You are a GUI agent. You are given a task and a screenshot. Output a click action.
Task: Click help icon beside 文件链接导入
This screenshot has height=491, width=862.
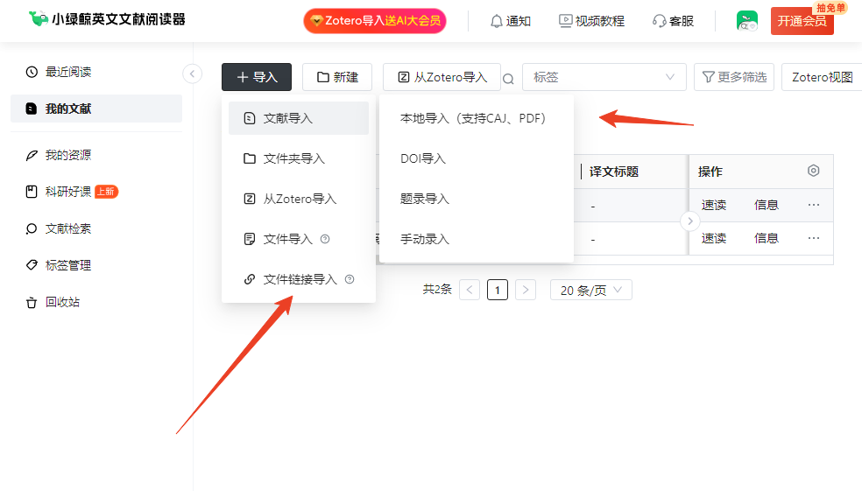(x=349, y=279)
